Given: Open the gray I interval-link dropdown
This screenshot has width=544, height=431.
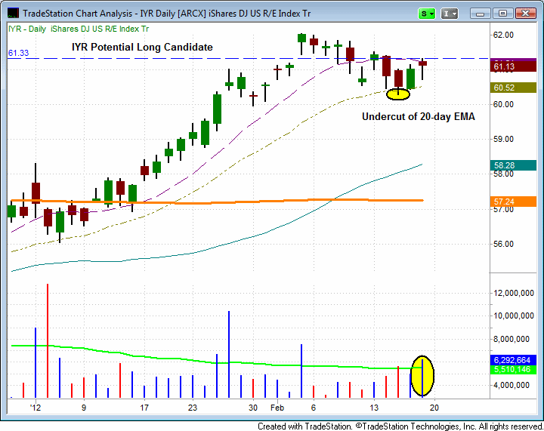Looking at the screenshot, I should click(450, 14).
